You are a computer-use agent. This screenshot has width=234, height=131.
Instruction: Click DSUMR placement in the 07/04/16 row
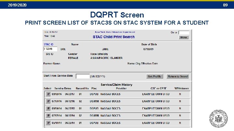click(x=94, y=101)
